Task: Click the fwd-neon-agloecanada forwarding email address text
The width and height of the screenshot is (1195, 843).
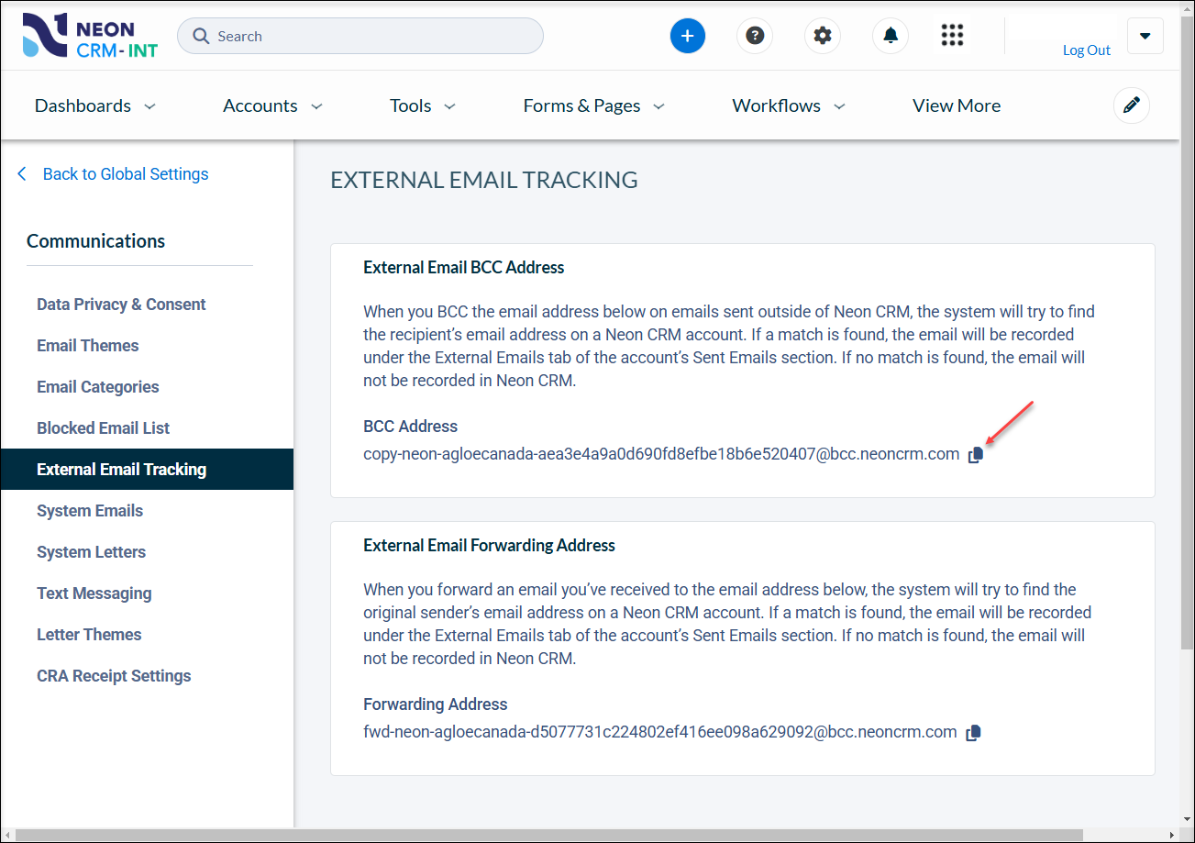Action: pos(660,732)
